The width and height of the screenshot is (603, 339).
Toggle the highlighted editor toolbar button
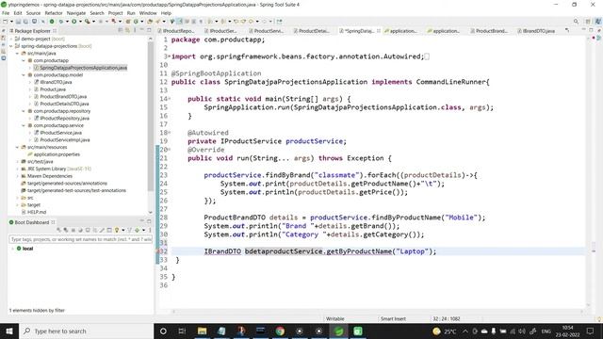tap(179, 21)
